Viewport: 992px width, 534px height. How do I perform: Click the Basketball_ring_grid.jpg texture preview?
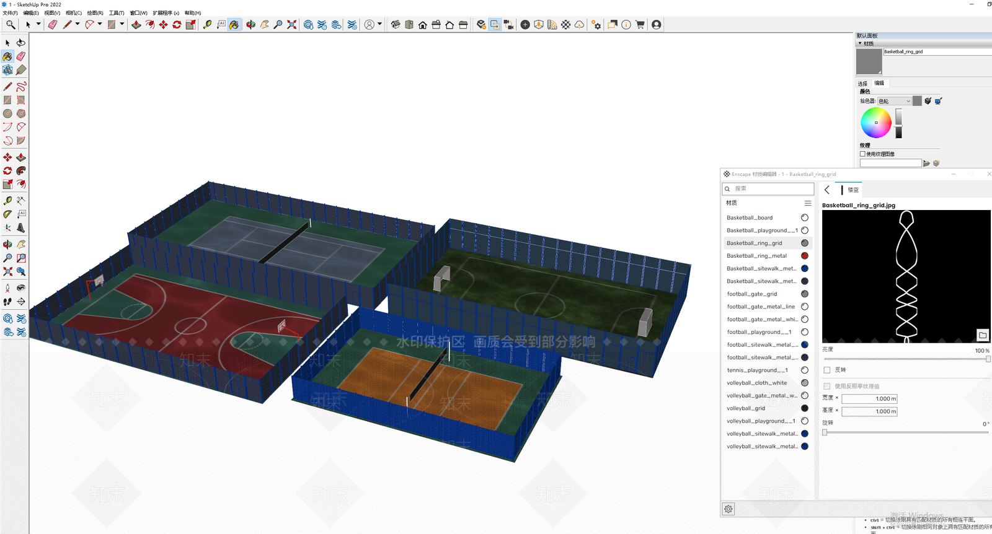[906, 276]
